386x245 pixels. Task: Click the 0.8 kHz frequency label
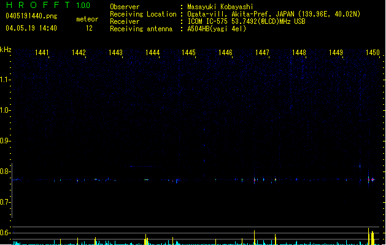click(x=5, y=171)
